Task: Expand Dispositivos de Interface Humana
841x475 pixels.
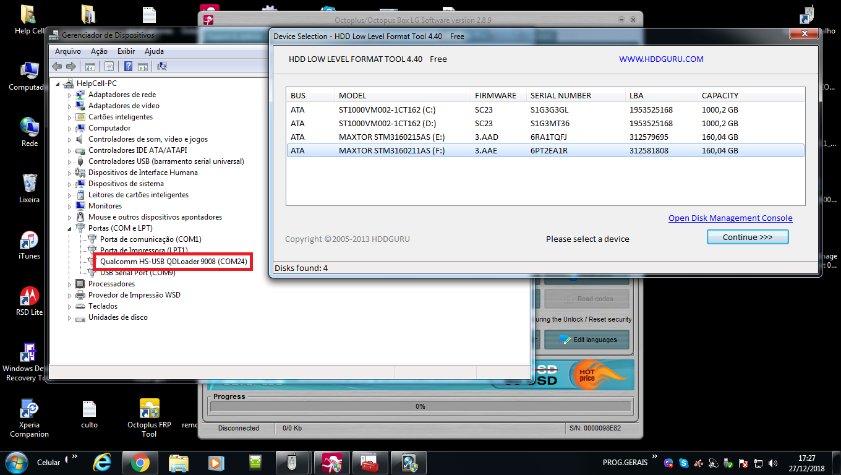Action: tap(70, 173)
